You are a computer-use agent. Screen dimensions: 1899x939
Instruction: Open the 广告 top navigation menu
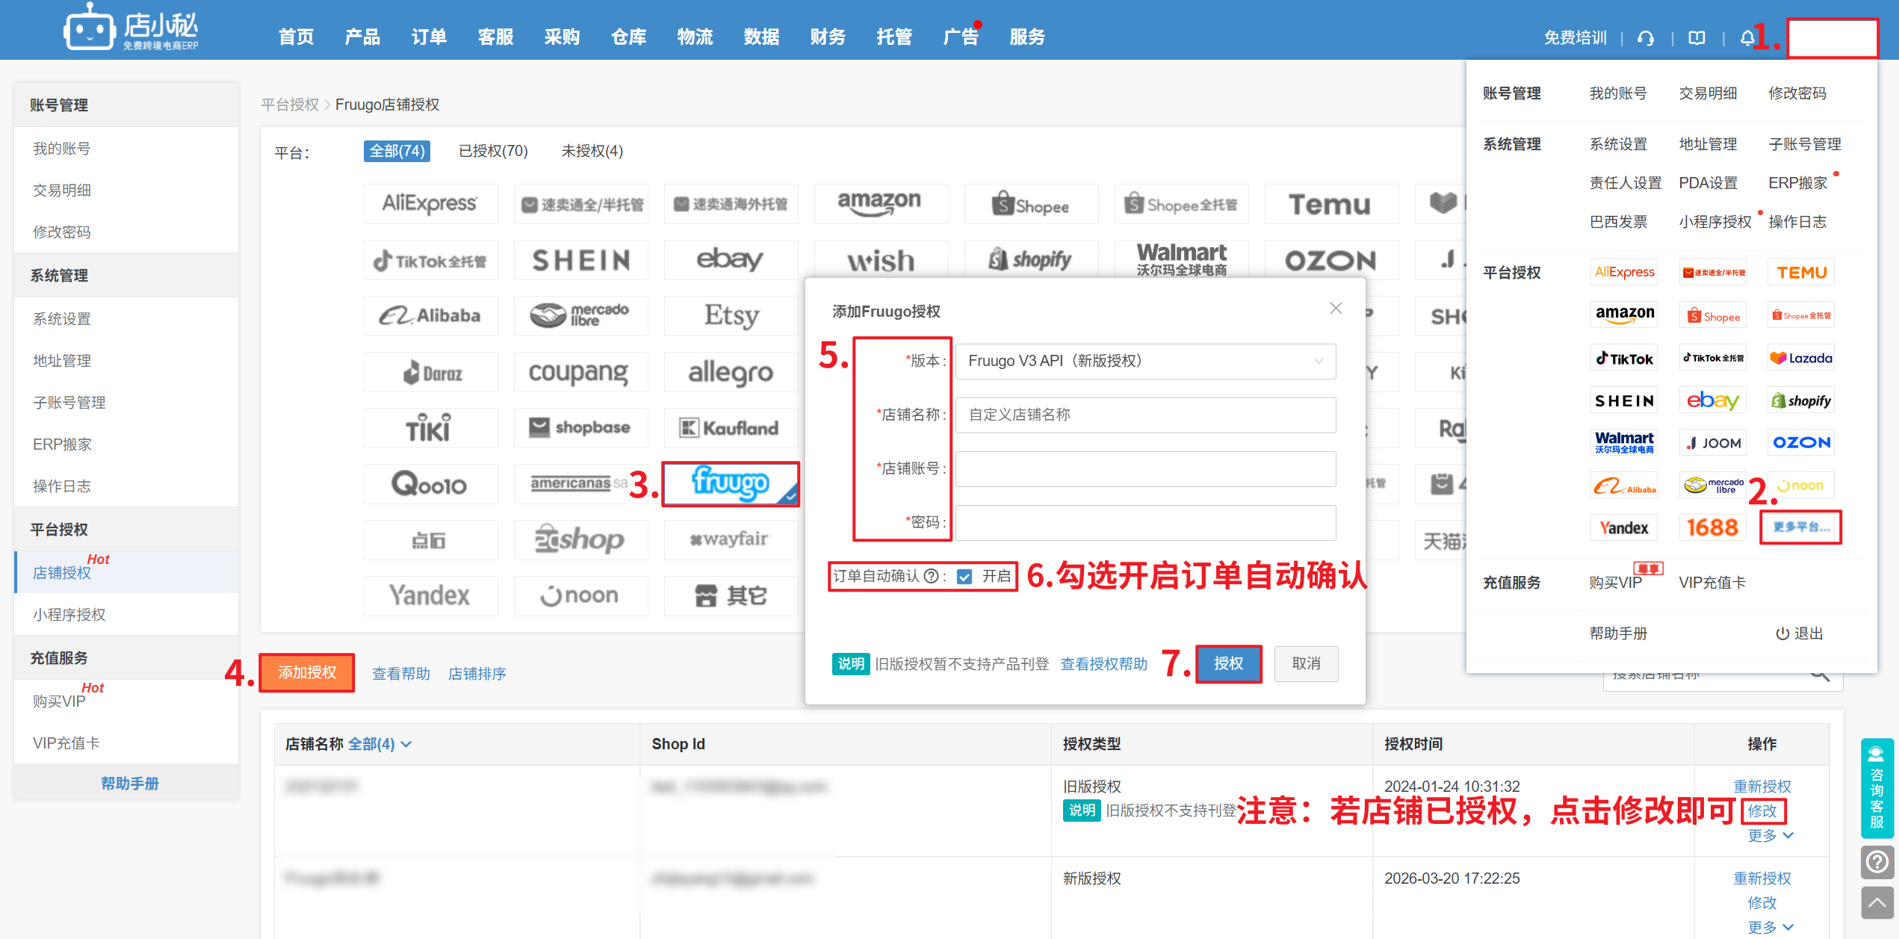(961, 37)
